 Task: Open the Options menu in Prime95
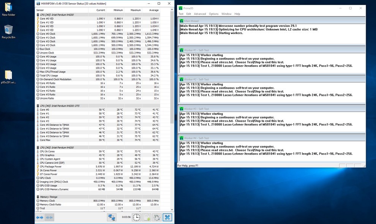coord(213,14)
